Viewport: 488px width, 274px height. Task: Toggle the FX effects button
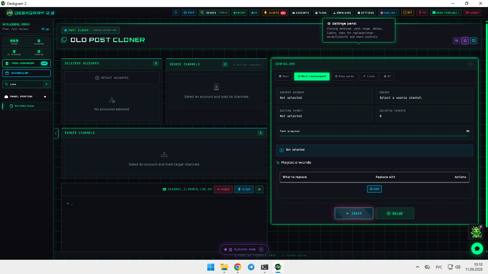tap(422, 13)
